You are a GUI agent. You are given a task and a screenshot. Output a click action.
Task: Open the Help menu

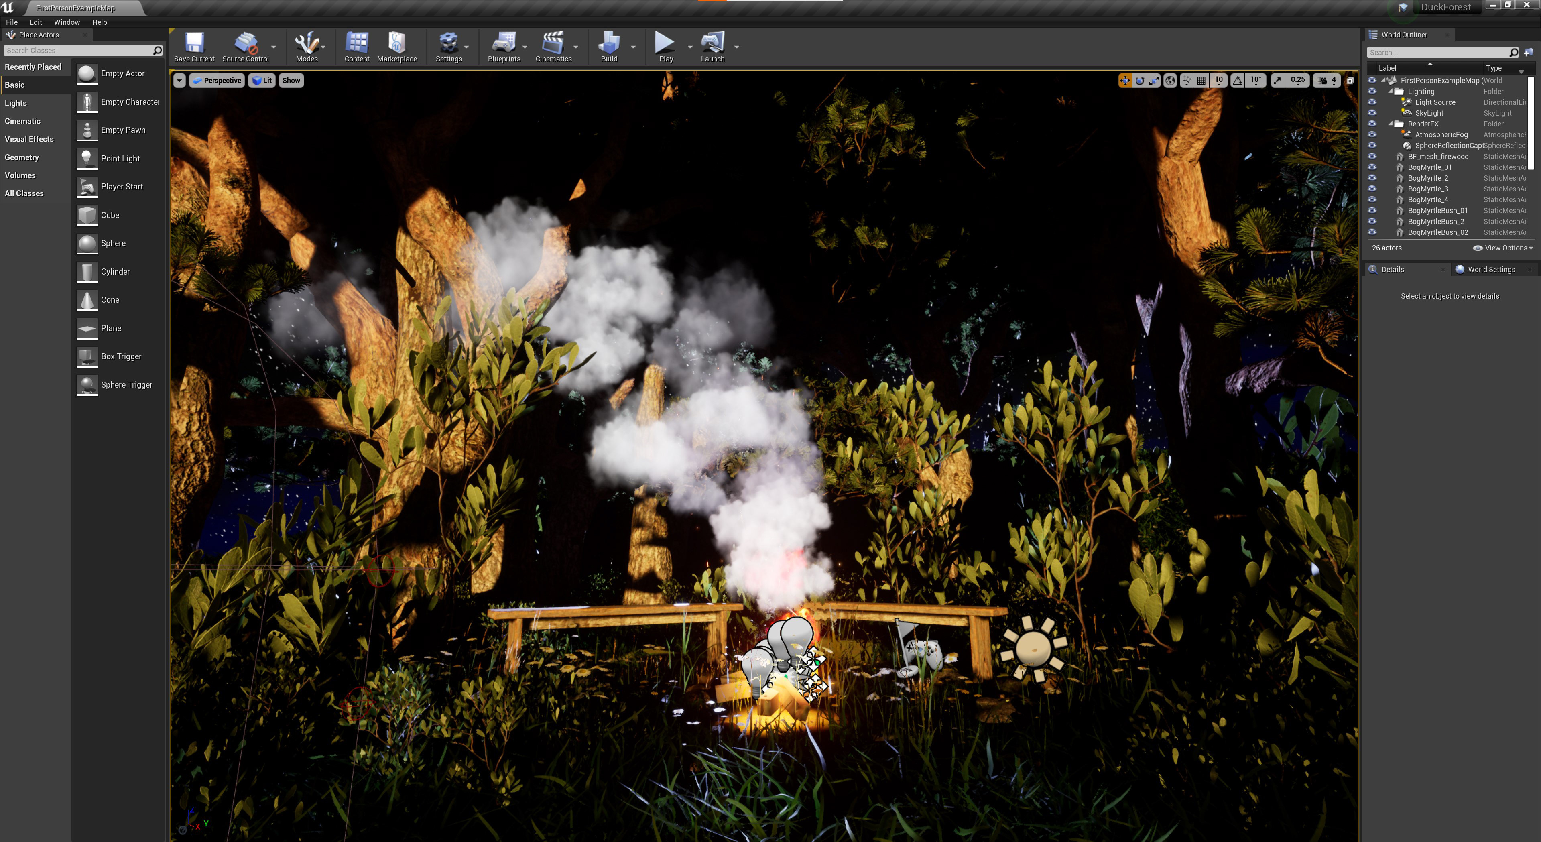click(100, 22)
